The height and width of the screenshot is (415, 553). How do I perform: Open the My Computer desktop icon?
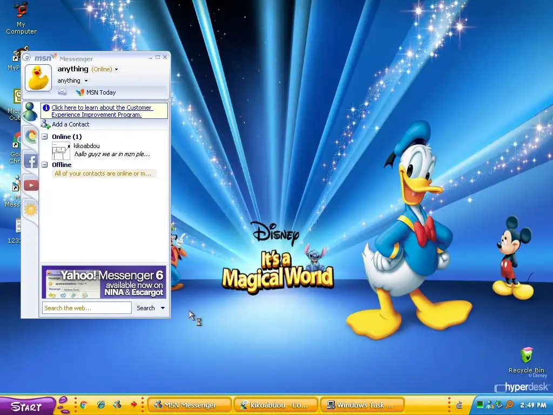tap(21, 18)
